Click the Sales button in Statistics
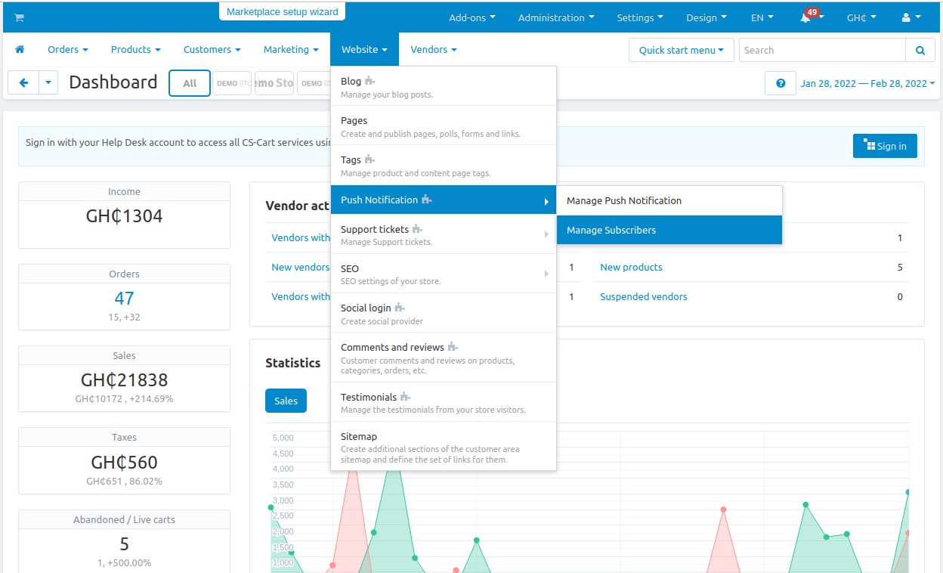943x573 pixels. click(286, 401)
